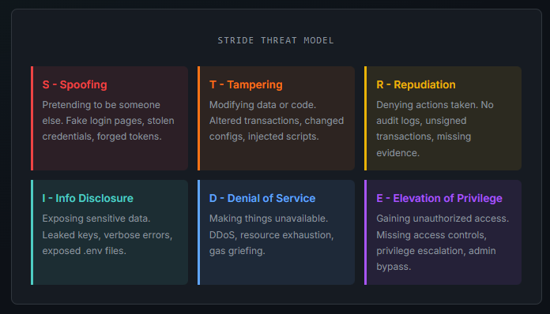Click the 'Making things unavailable' description

point(272,234)
